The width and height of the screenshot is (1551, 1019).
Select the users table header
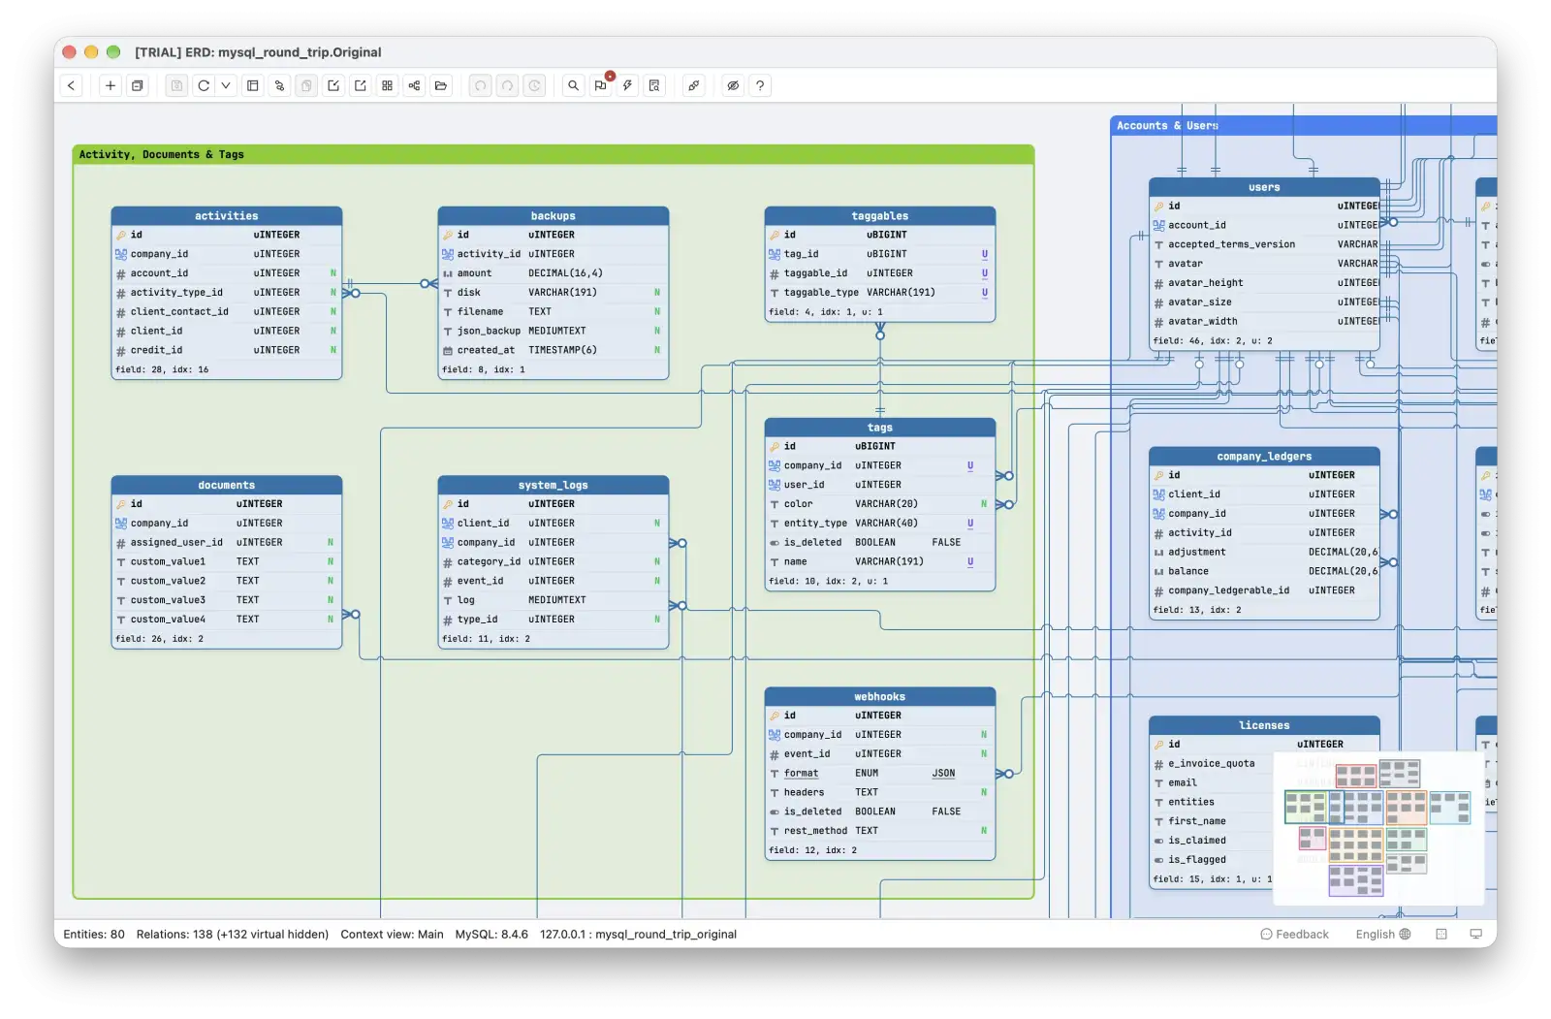point(1264,187)
